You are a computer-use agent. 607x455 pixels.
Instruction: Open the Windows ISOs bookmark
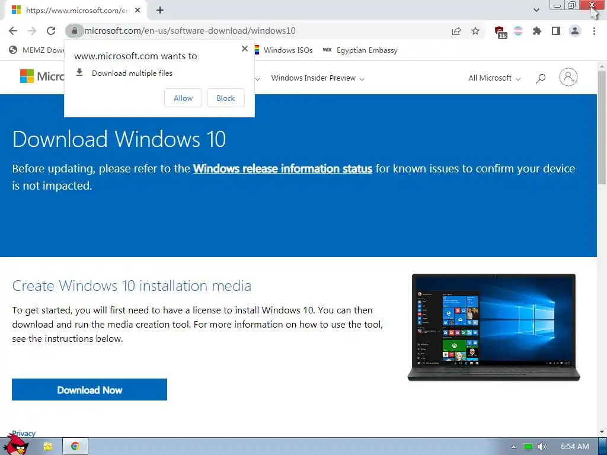pyautogui.click(x=283, y=50)
